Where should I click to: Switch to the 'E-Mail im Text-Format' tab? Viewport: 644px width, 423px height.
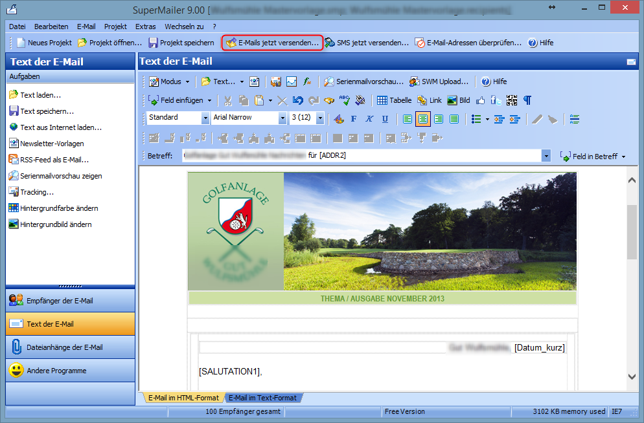pos(262,398)
